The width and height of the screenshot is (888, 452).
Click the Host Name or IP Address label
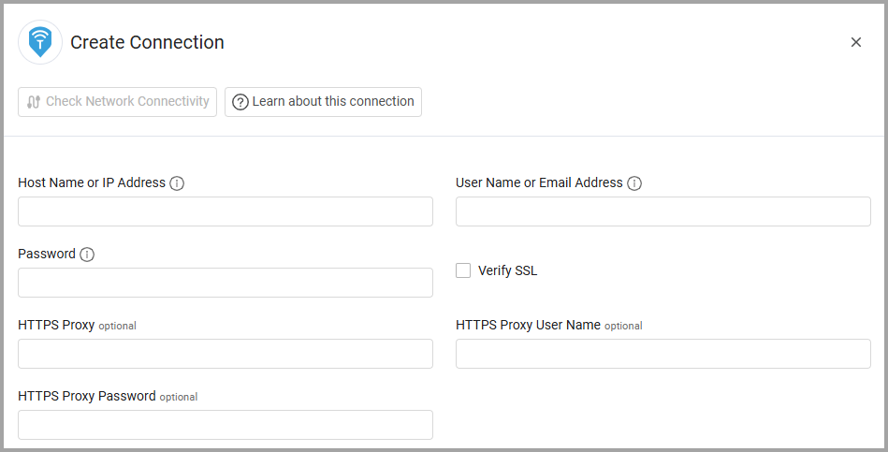point(92,182)
